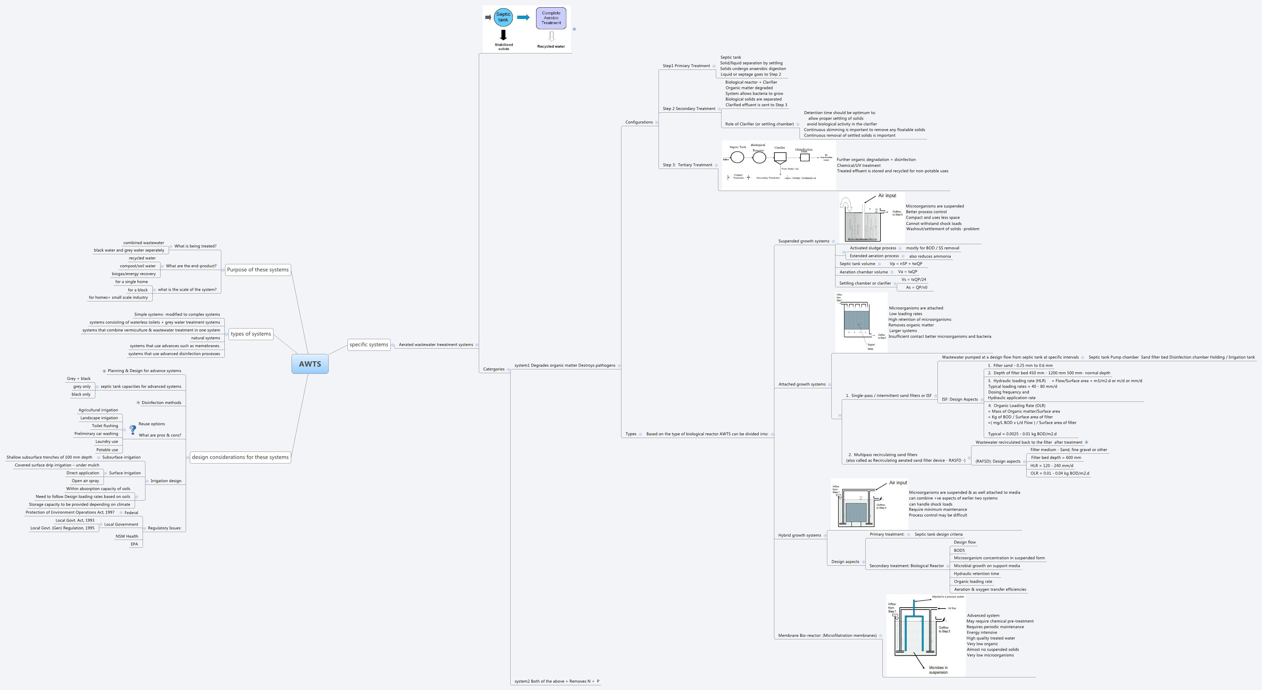1262x690 pixels.
Task: Select the specific systems topic
Action: pos(368,344)
